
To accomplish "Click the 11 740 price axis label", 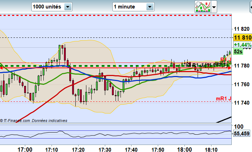I will coord(242,103).
